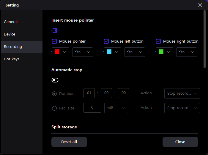Click the Duration hours input field
The image size is (208, 155).
89,93
